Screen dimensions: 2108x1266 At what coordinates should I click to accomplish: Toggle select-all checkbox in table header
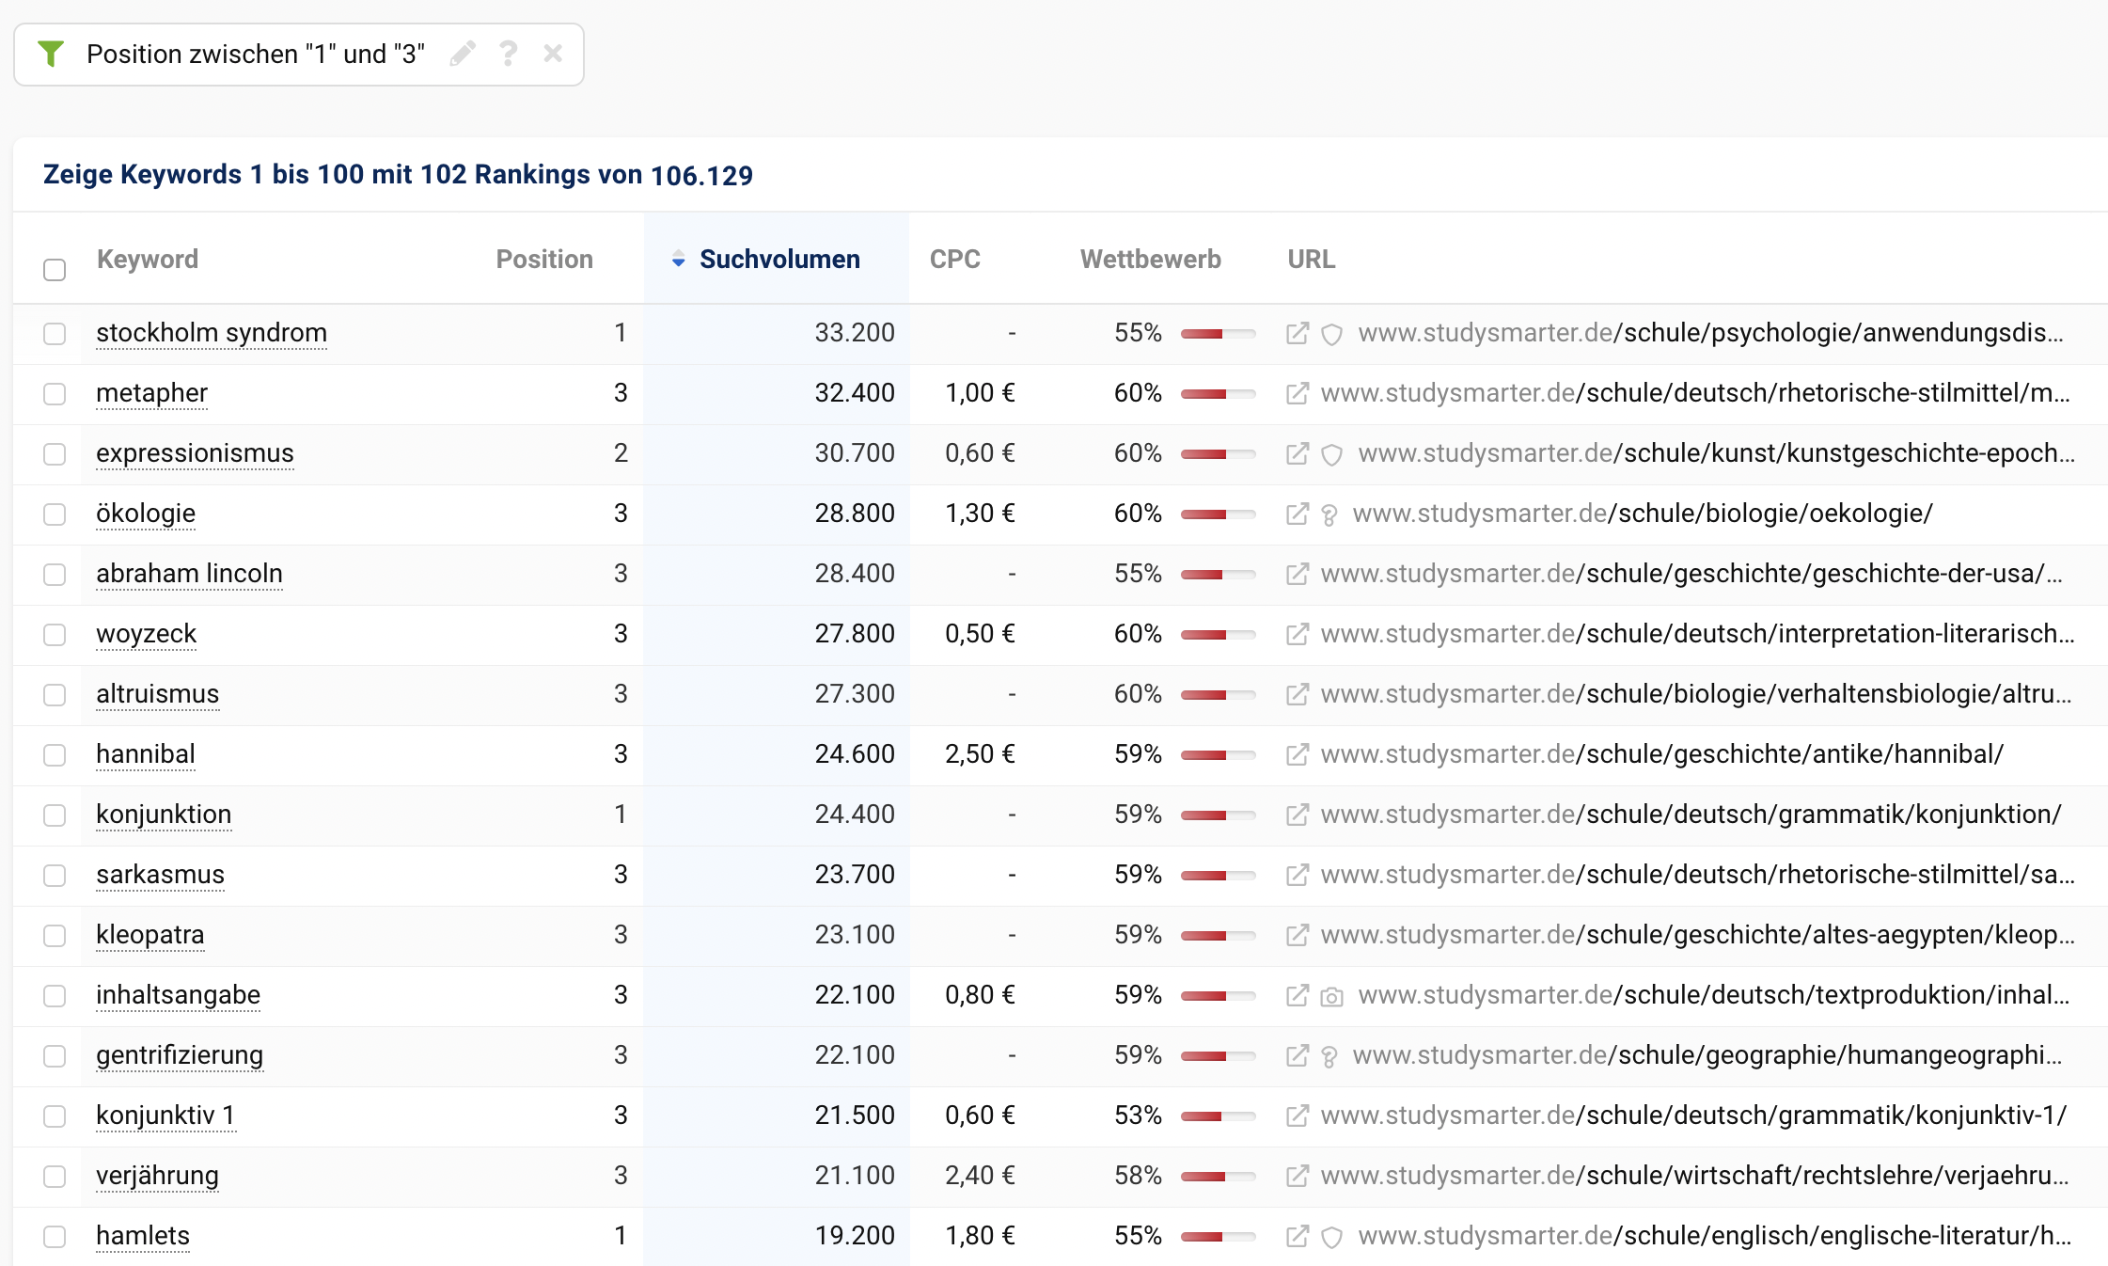pyautogui.click(x=55, y=270)
